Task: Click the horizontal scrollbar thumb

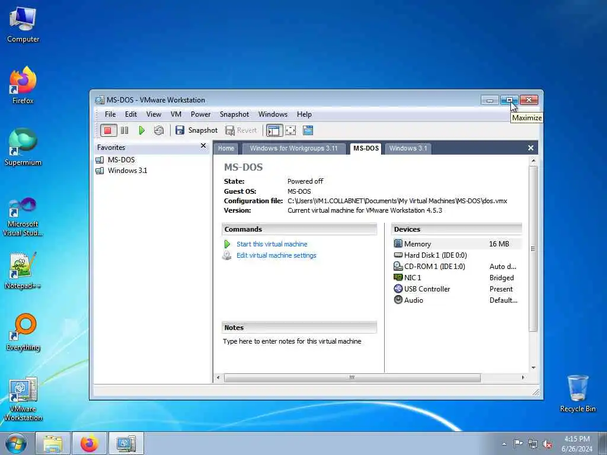Action: coord(352,377)
